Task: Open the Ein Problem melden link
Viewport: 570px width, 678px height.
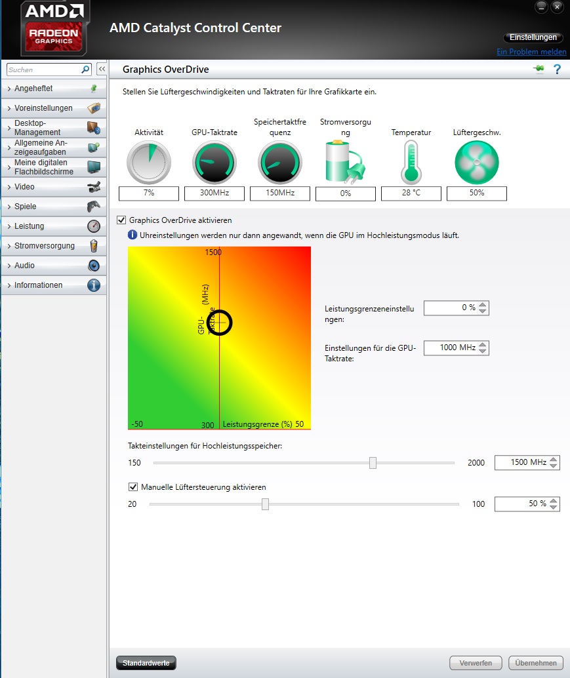Action: coord(531,51)
